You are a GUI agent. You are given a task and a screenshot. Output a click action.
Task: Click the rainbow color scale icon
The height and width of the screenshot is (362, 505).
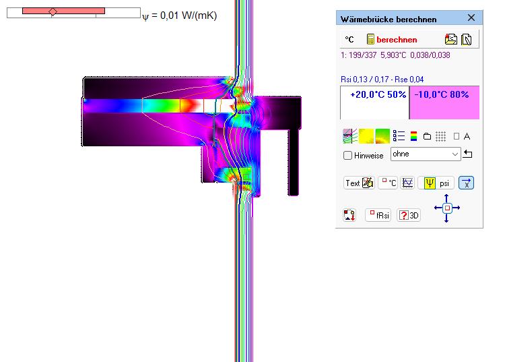pos(414,136)
